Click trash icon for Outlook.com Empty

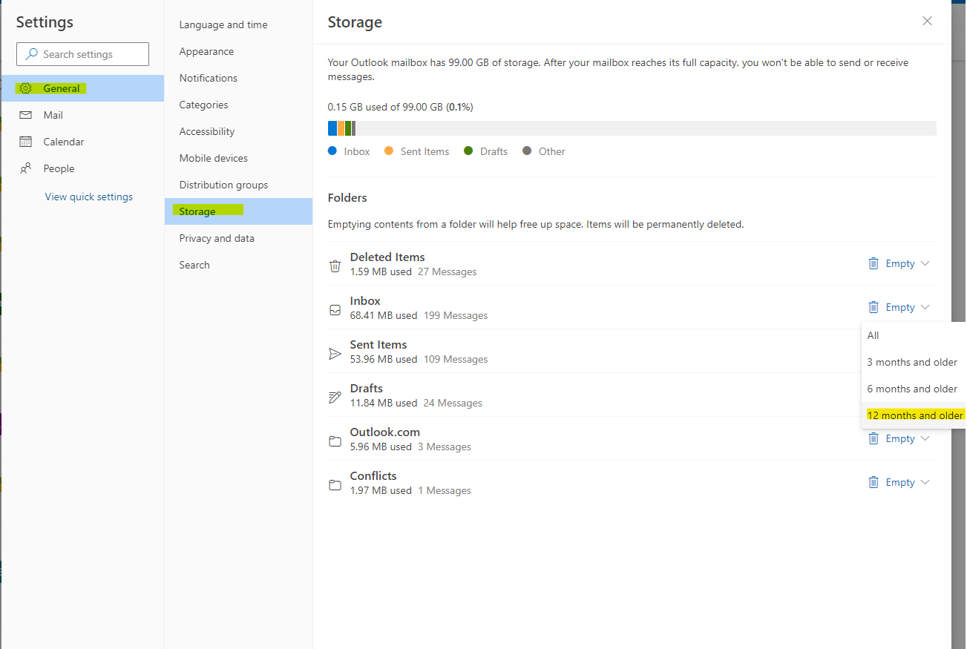coord(873,438)
